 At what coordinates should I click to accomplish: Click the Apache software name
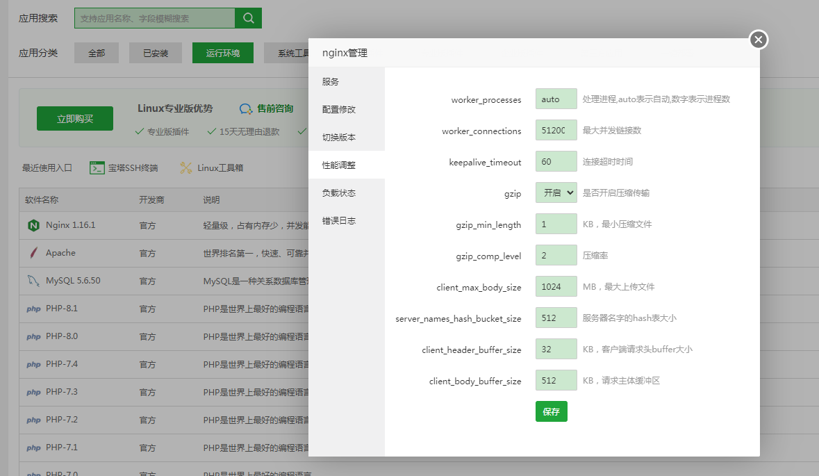(60, 253)
